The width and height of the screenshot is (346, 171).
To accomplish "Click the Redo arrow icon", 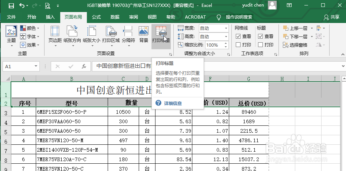I will [35, 5].
